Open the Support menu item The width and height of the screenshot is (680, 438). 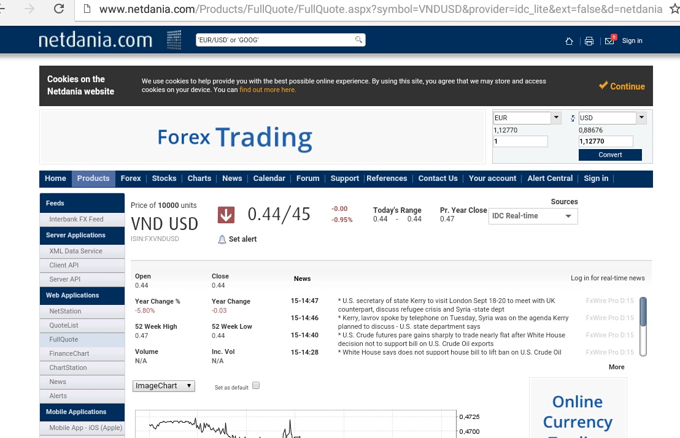click(x=345, y=179)
